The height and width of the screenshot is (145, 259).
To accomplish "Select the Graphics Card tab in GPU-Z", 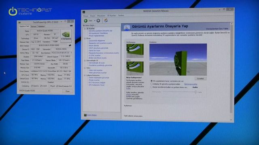I will (x=24, y=26).
